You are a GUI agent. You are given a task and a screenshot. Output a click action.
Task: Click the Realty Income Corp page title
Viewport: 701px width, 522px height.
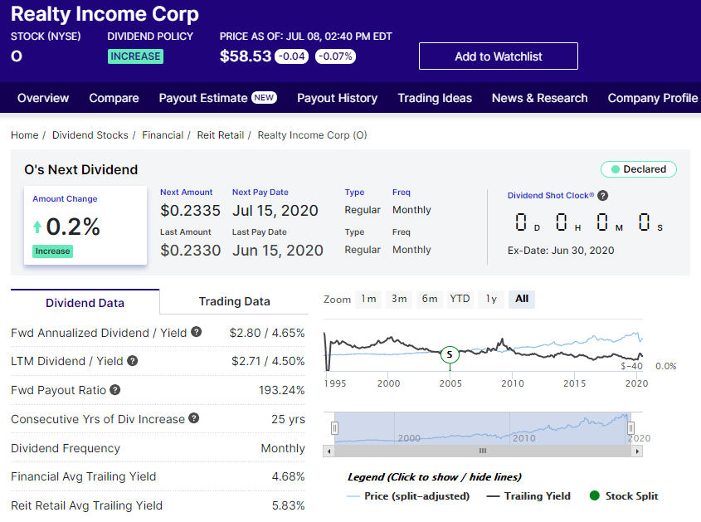coord(105,14)
